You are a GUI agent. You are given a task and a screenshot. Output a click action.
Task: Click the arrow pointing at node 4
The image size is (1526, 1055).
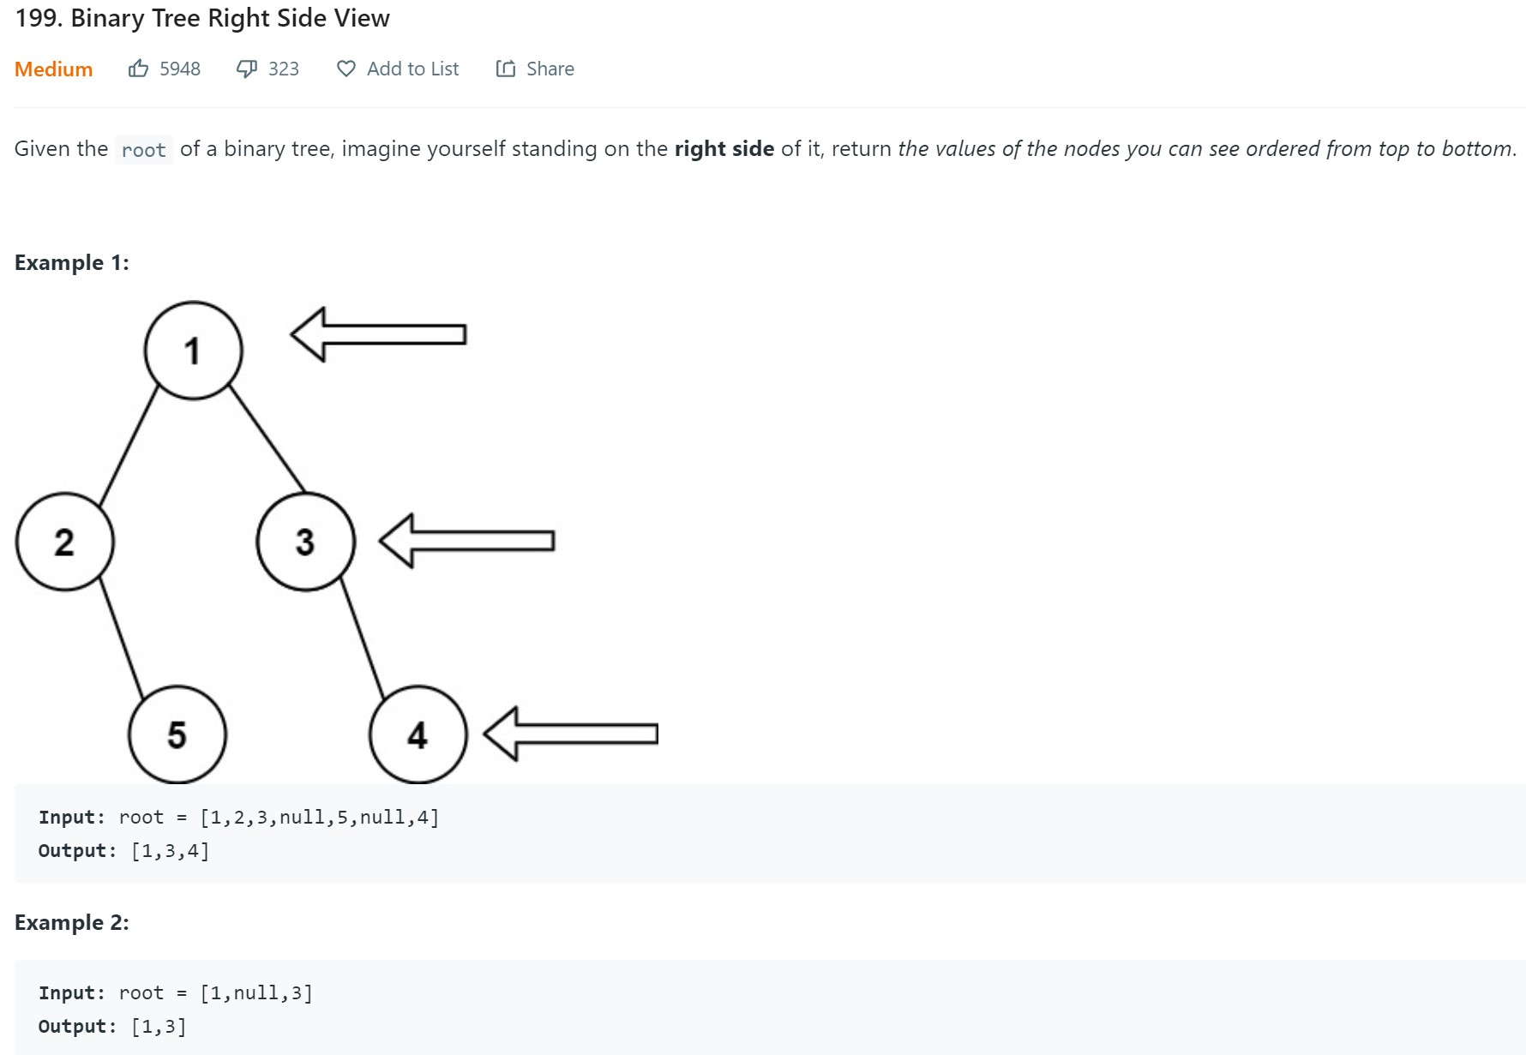571,734
